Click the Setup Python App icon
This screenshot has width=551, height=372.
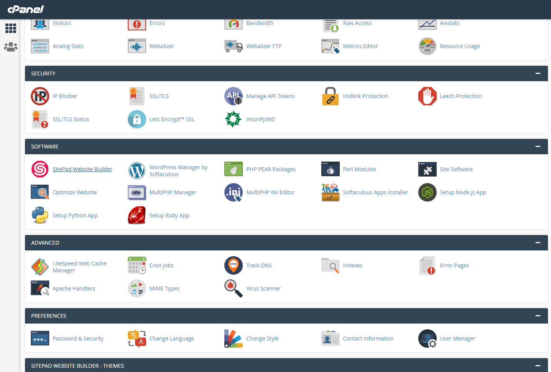click(x=40, y=215)
